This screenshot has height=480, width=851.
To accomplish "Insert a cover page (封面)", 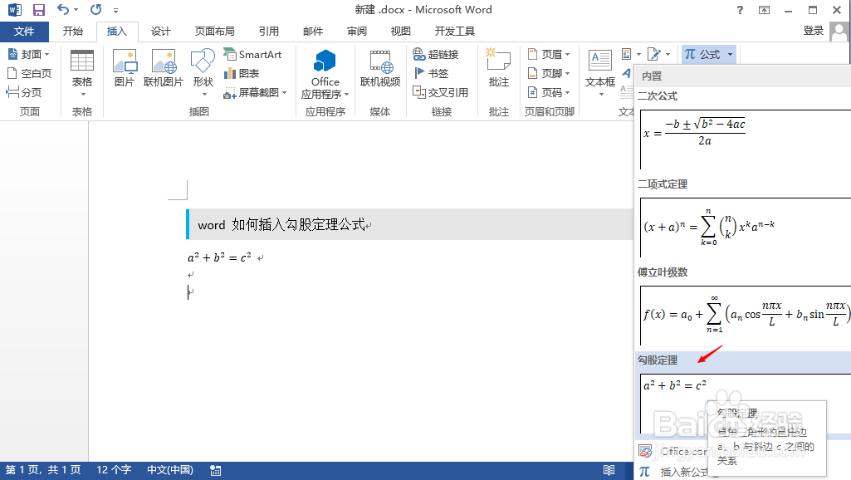I will coord(29,54).
